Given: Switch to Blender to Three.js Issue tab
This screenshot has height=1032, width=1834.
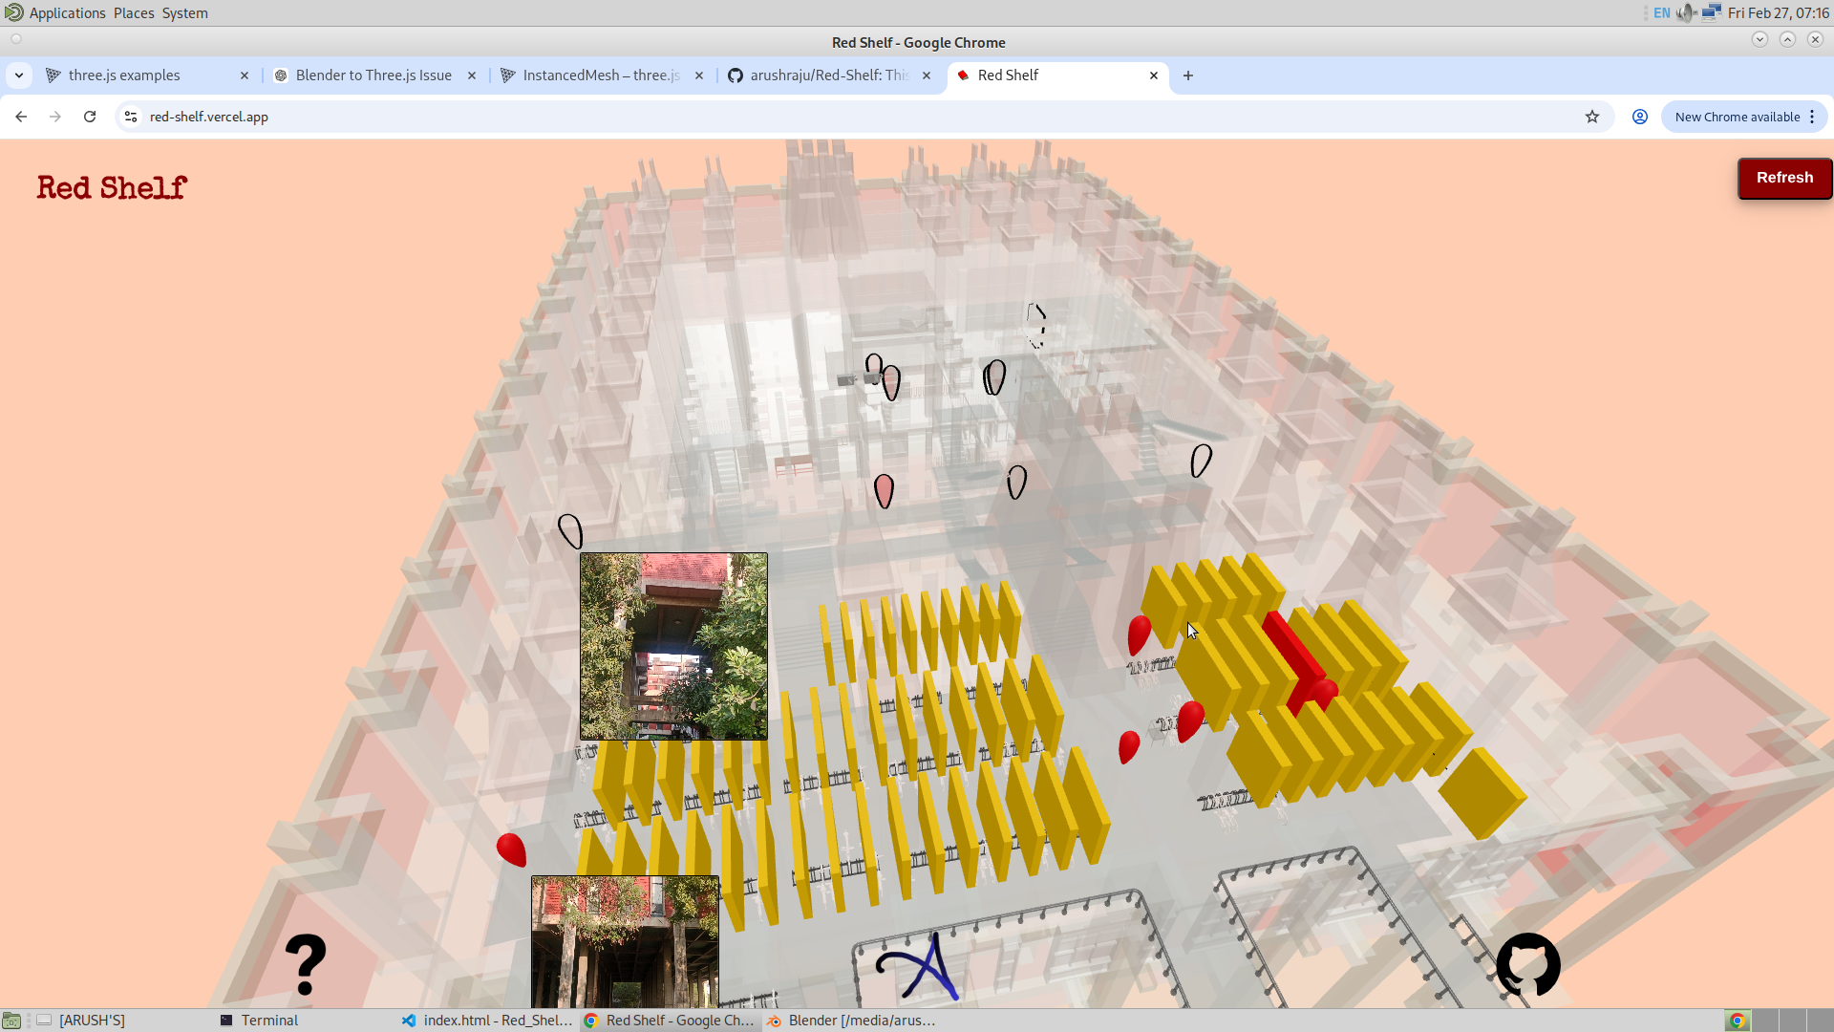Looking at the screenshot, I should [373, 75].
